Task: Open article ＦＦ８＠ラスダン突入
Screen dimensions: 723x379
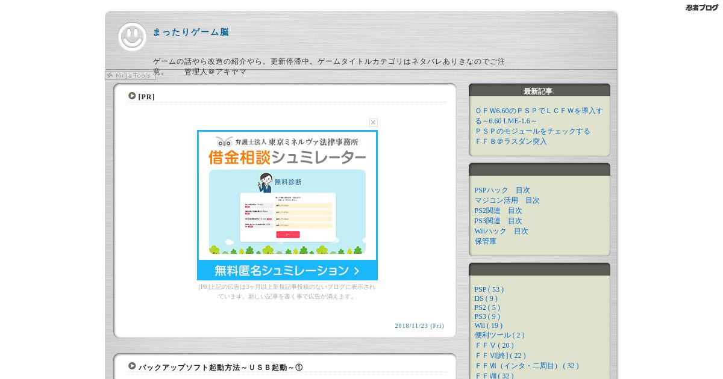Action: [x=511, y=141]
